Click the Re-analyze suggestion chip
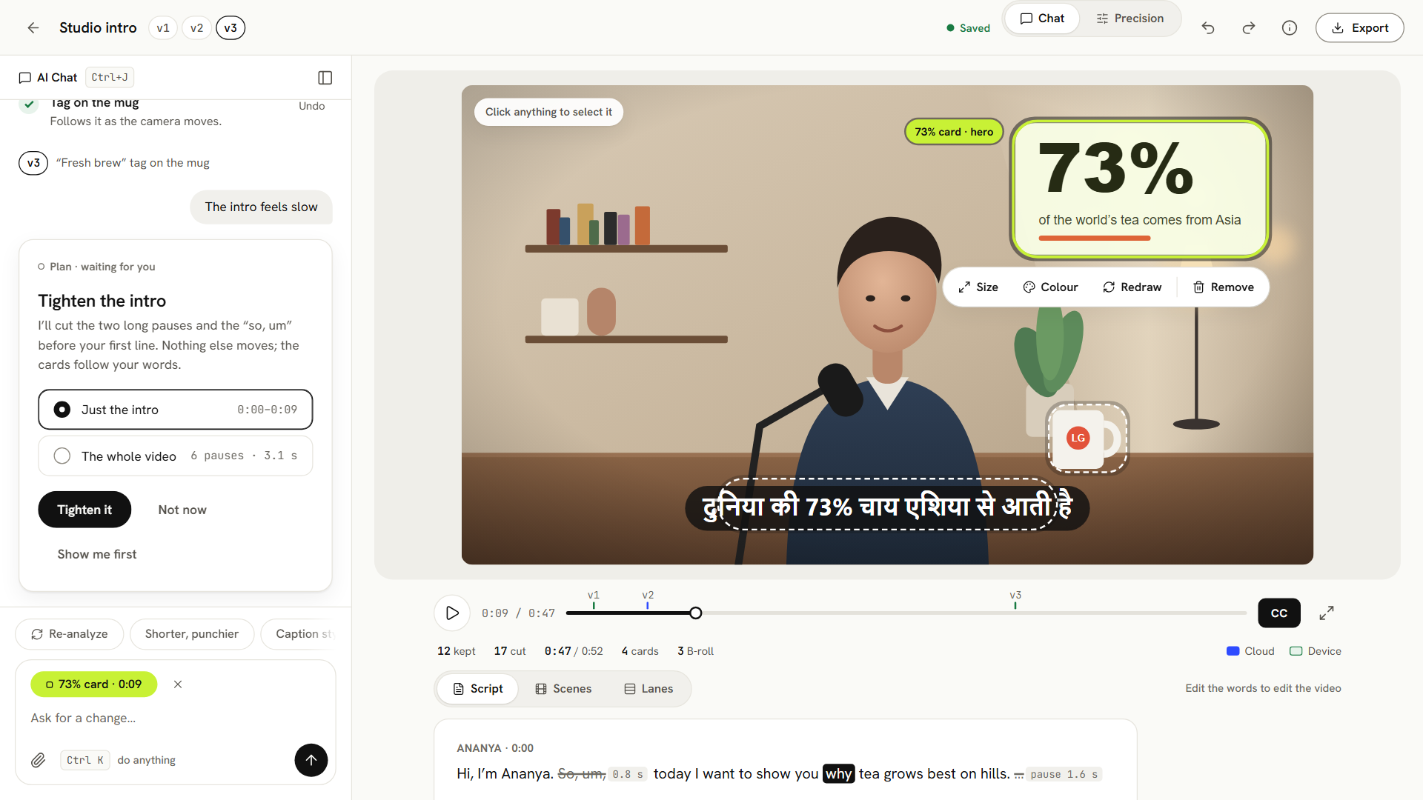The width and height of the screenshot is (1423, 800). click(x=70, y=634)
